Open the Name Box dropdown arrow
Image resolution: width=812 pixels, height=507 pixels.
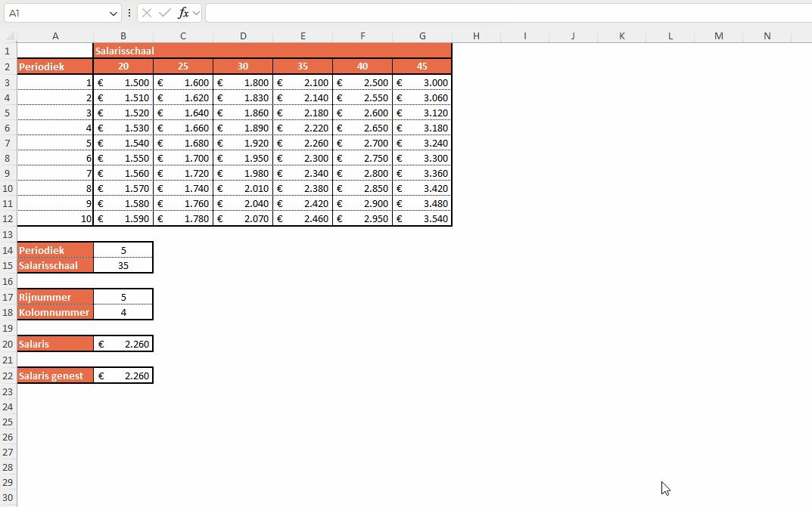pos(114,13)
